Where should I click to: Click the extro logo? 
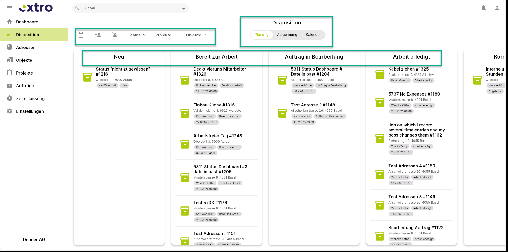point(36,8)
